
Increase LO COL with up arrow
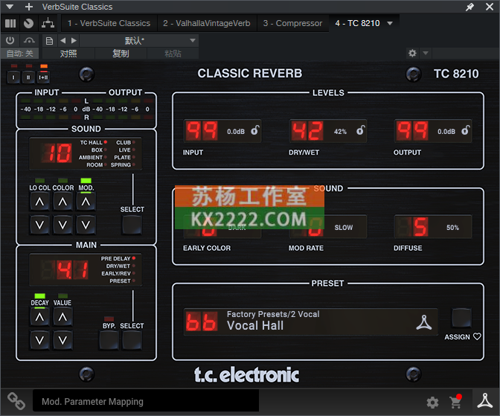point(39,202)
